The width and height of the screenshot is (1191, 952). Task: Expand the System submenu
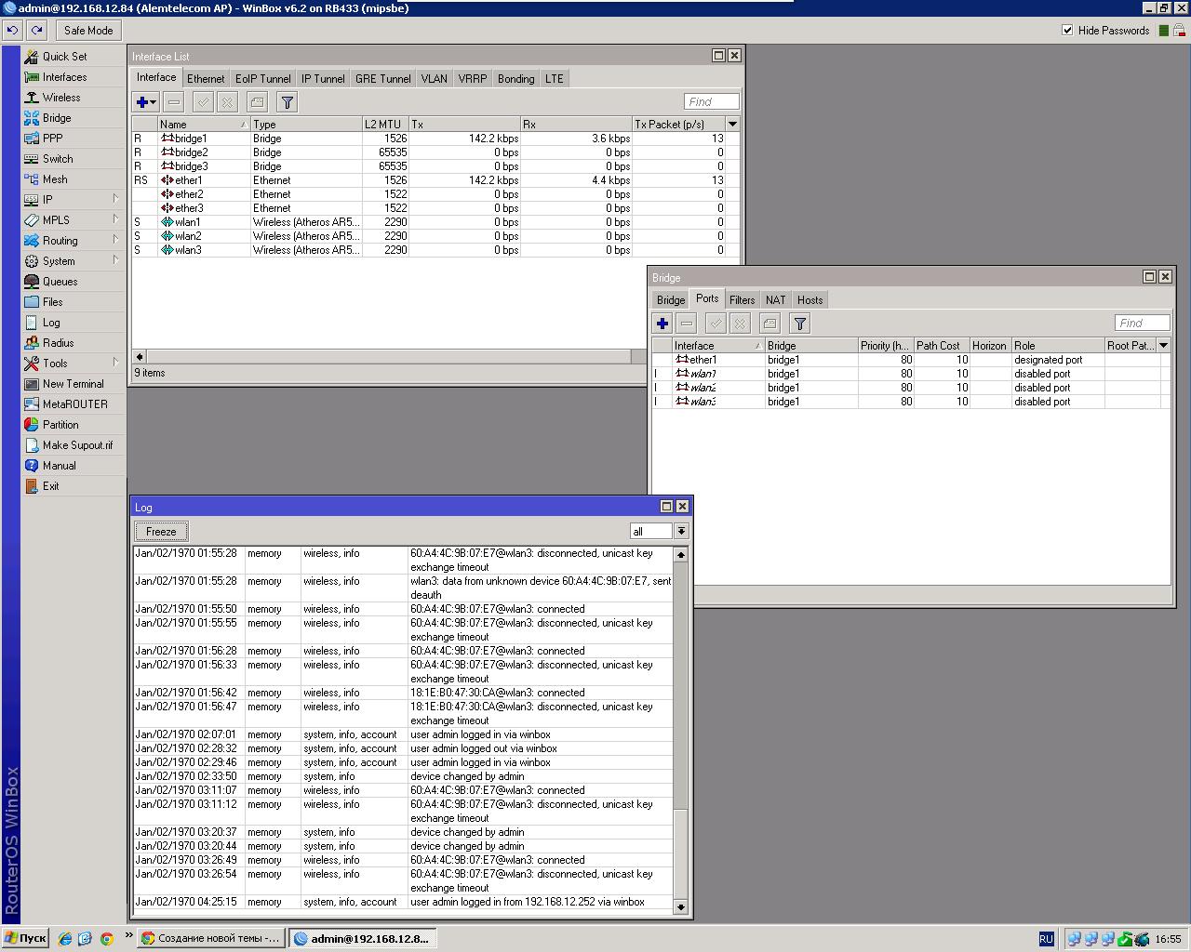coord(115,260)
